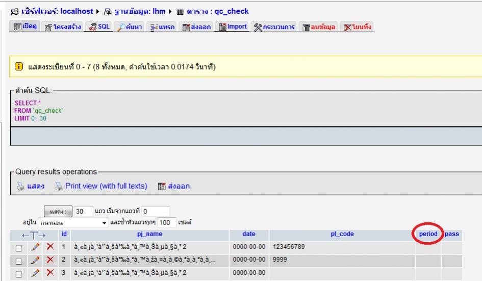Click printer icon next to Print view
The image size is (482, 281).
59,186
